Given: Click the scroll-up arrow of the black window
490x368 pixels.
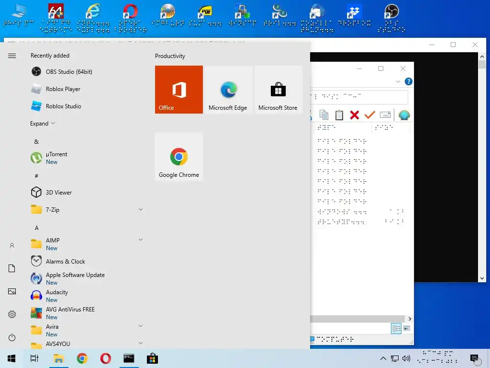Looking at the screenshot, I should pos(482,57).
